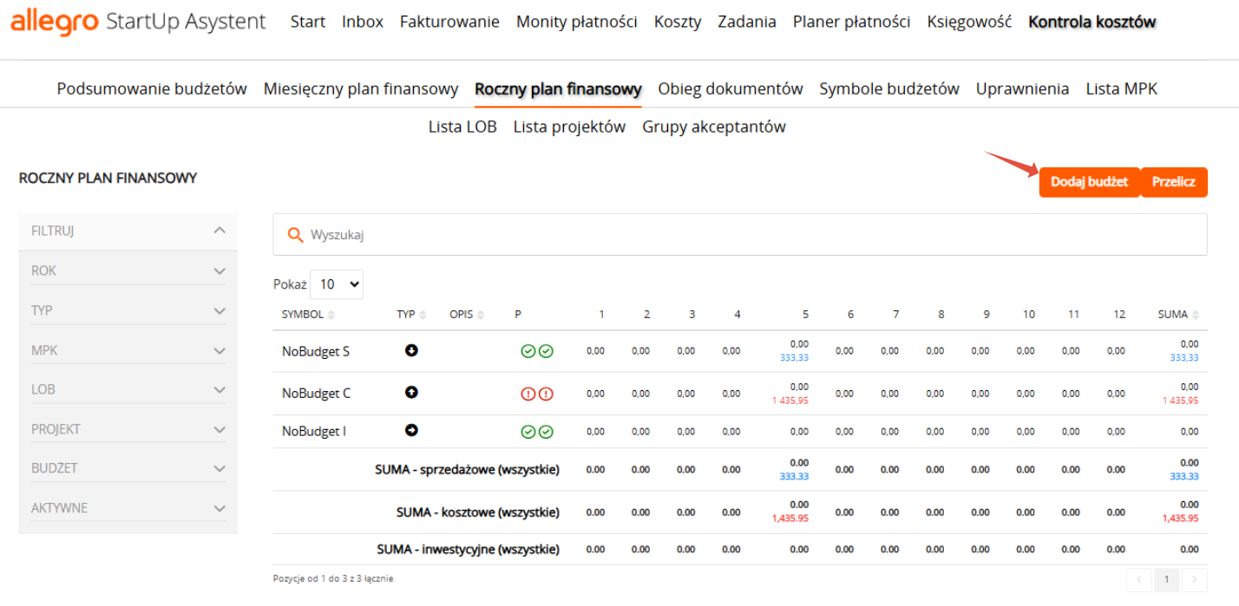
Task: Select Kontrola kosztów in the top menu
Action: click(1092, 22)
